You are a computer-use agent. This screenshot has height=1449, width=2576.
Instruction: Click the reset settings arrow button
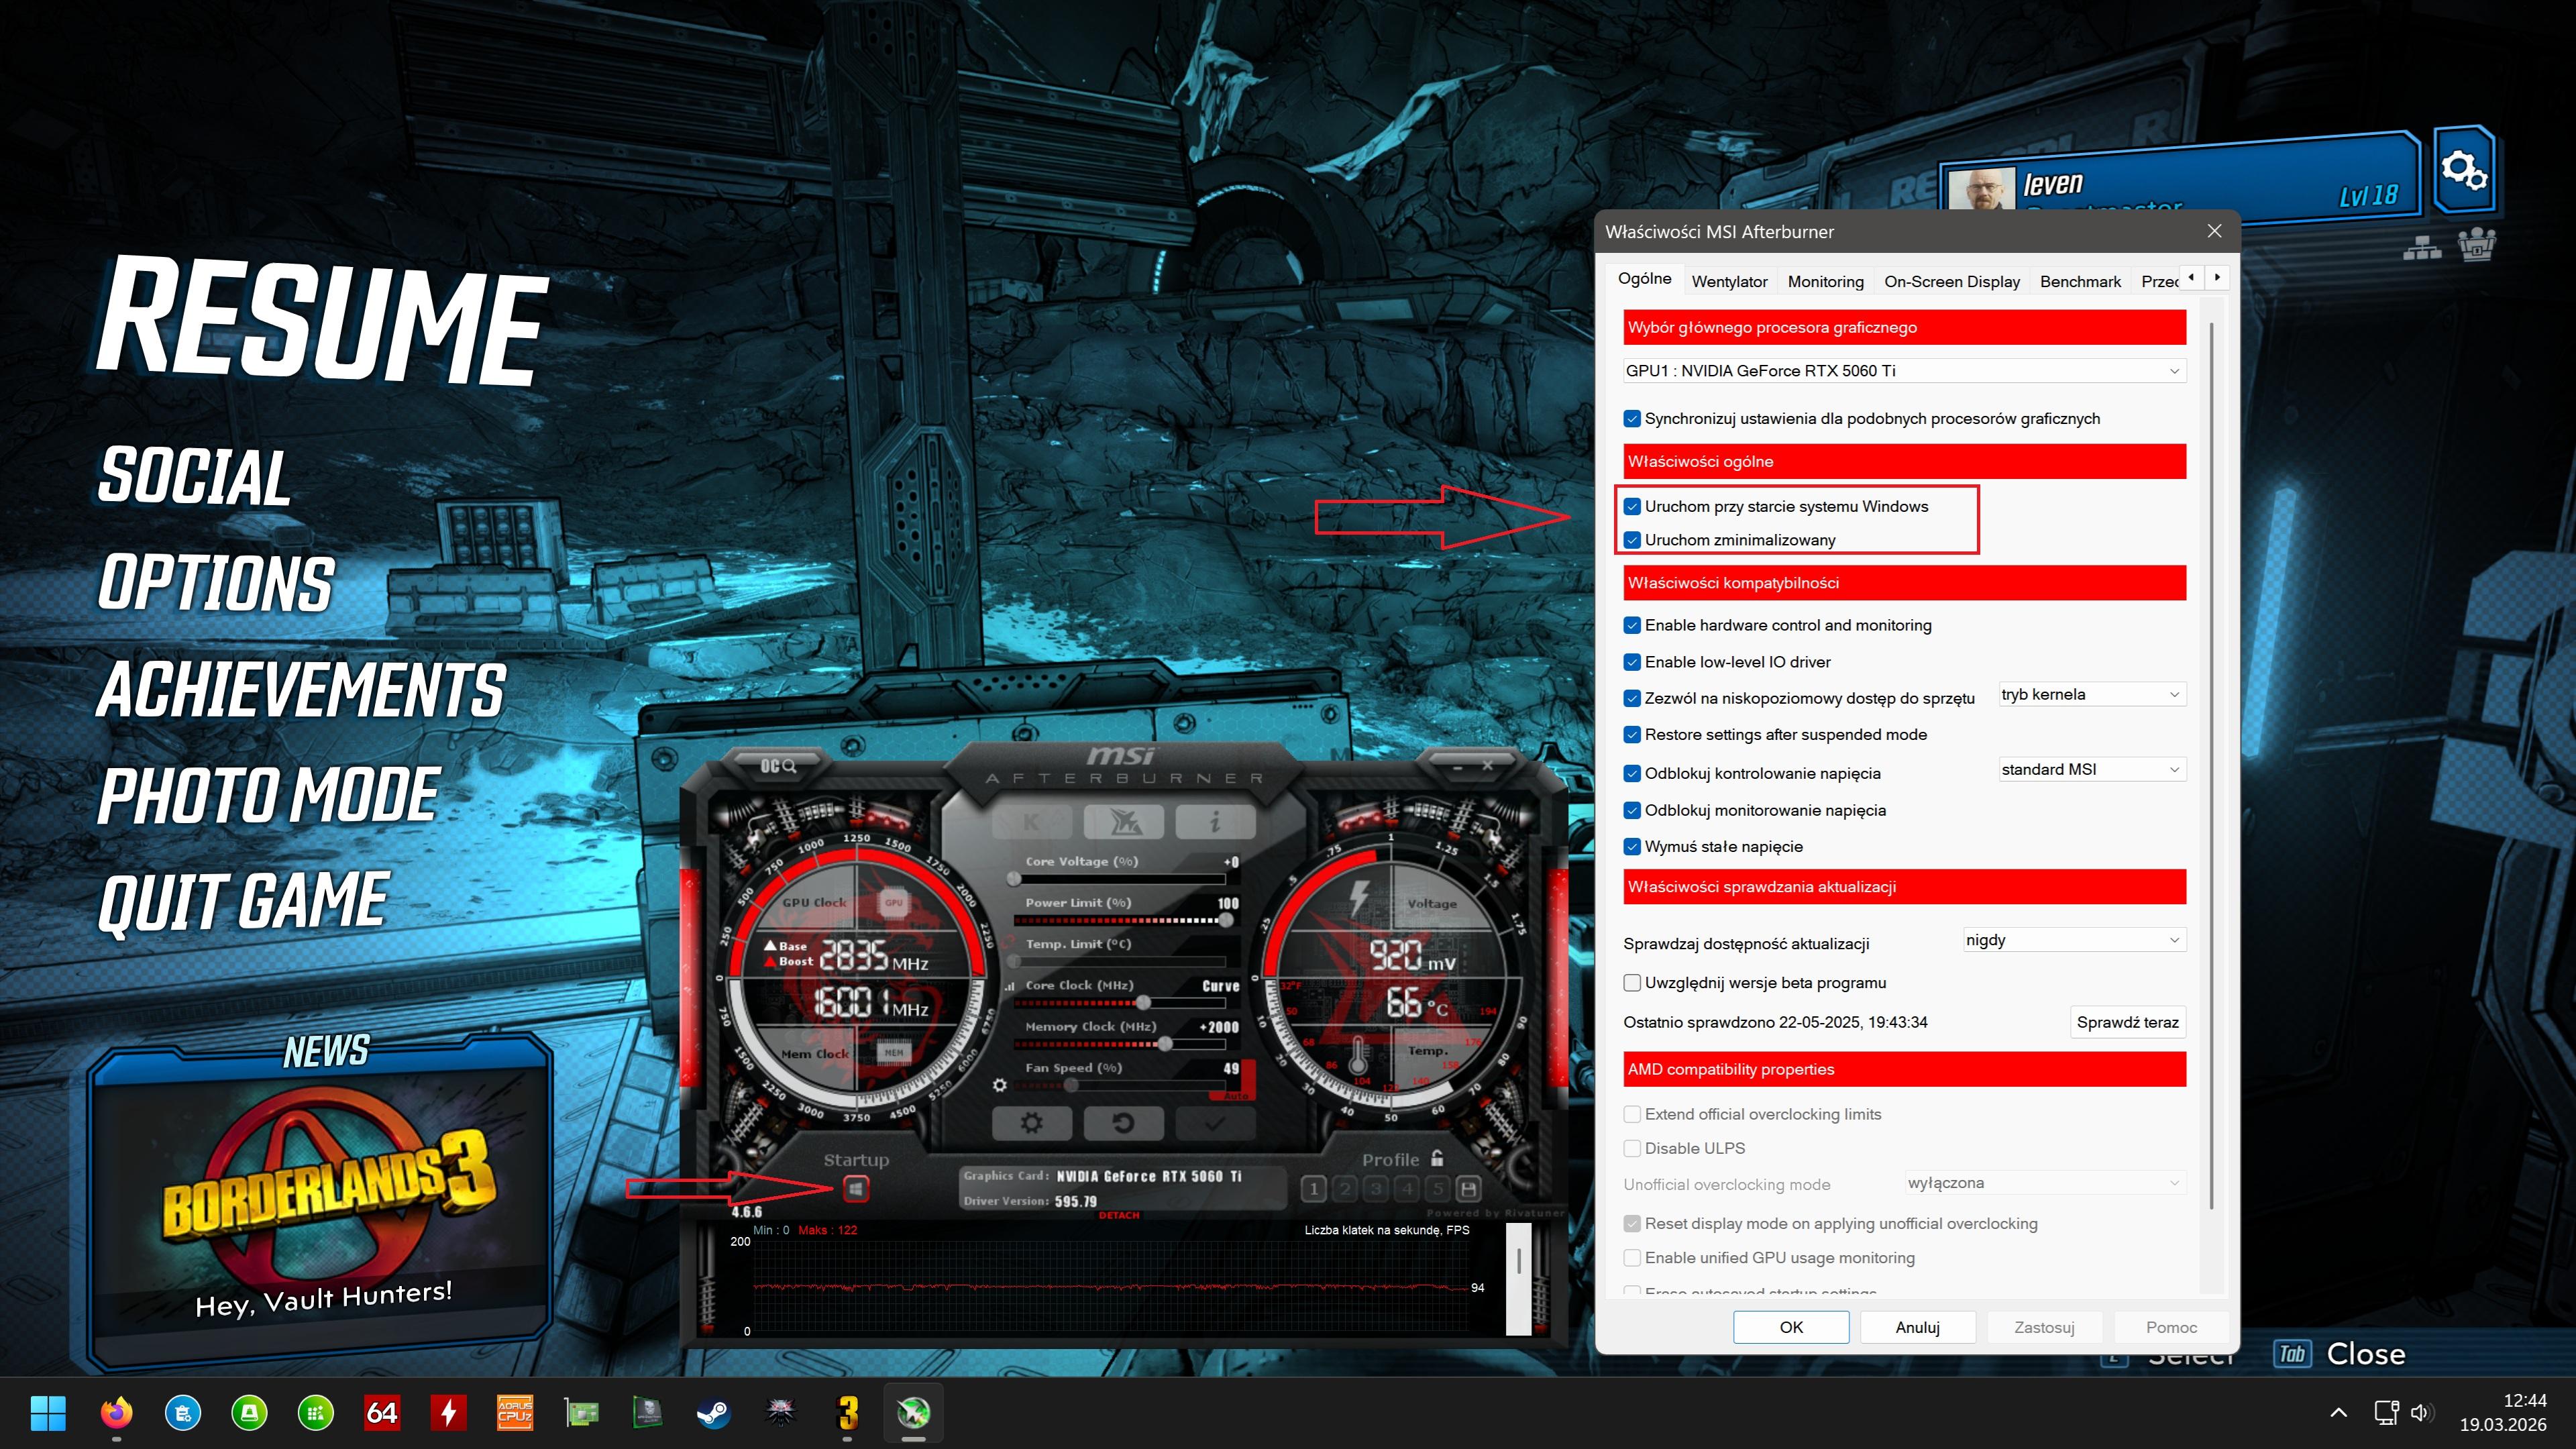click(1123, 1123)
